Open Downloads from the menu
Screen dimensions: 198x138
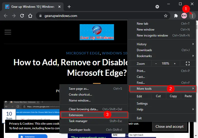(162, 50)
